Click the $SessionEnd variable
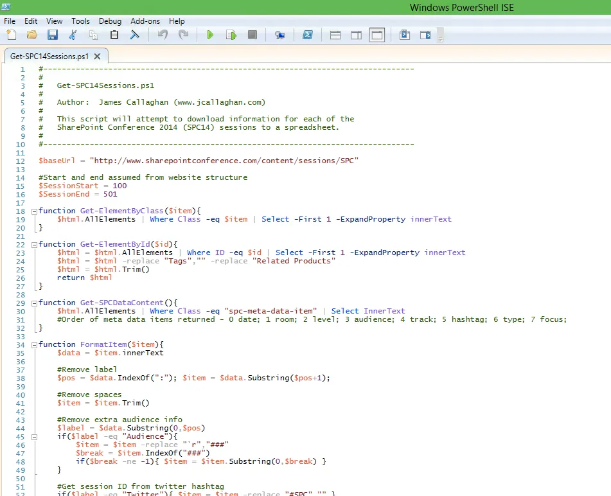 click(64, 194)
